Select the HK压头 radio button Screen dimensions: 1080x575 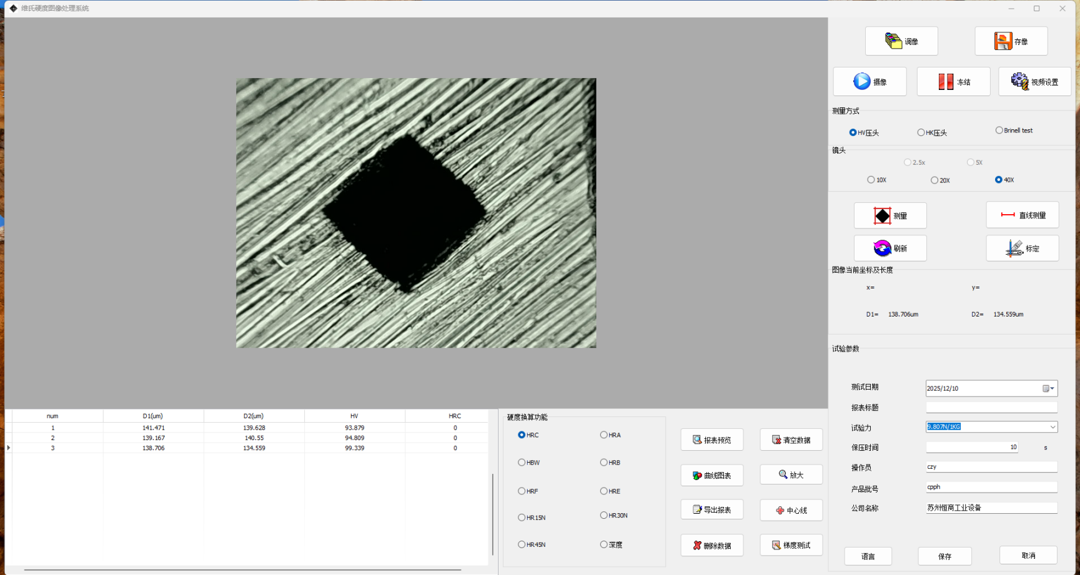pos(921,133)
